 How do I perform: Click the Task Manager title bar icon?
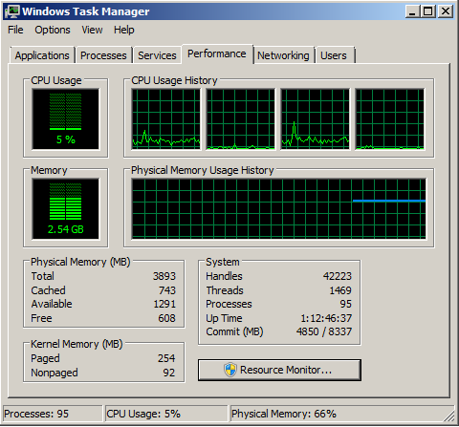click(x=12, y=11)
